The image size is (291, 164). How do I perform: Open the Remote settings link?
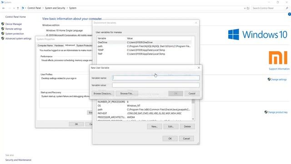click(x=14, y=29)
